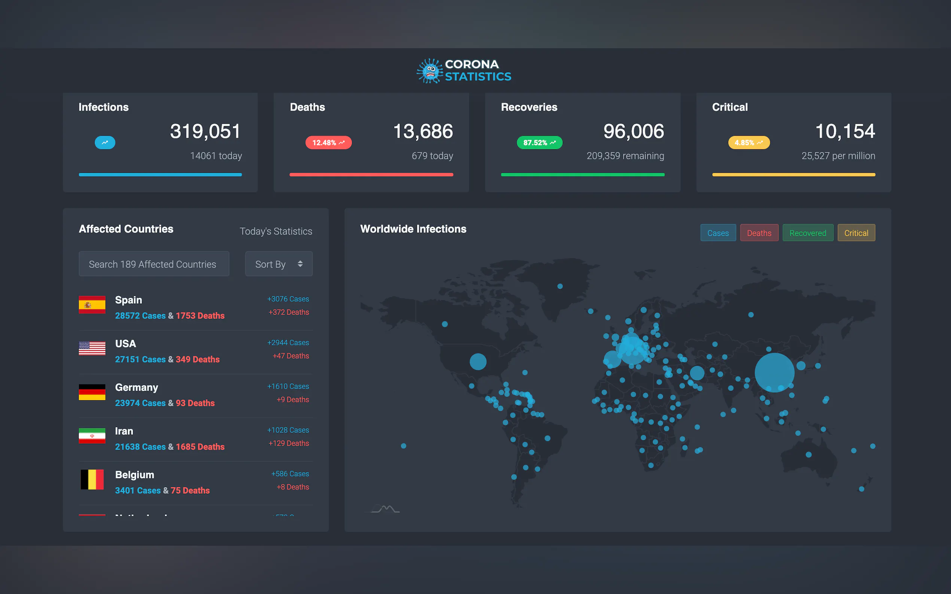Click Belgium's '+586 Cases' figure

290,474
